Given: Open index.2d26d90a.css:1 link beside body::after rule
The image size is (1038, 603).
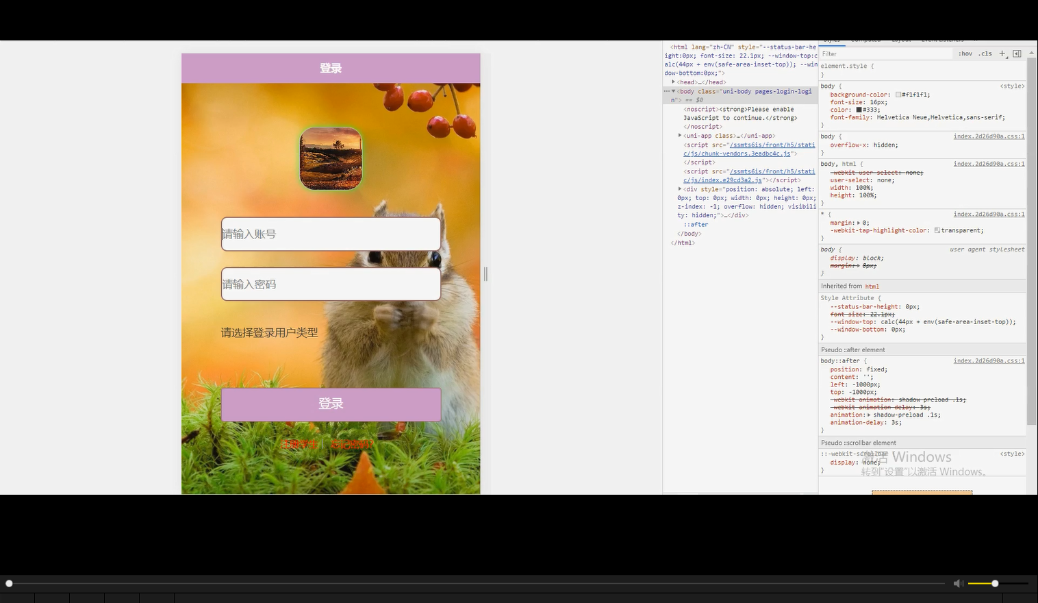Looking at the screenshot, I should (989, 360).
